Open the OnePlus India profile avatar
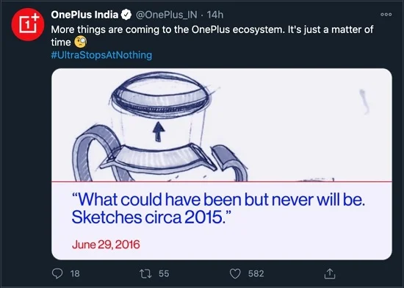The image size is (404, 288). [28, 24]
